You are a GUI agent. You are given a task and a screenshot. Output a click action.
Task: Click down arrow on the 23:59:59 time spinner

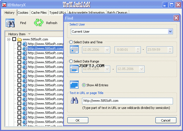pos(170,51)
